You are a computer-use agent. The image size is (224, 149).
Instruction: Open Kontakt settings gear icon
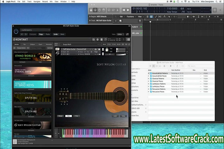click(x=97, y=40)
